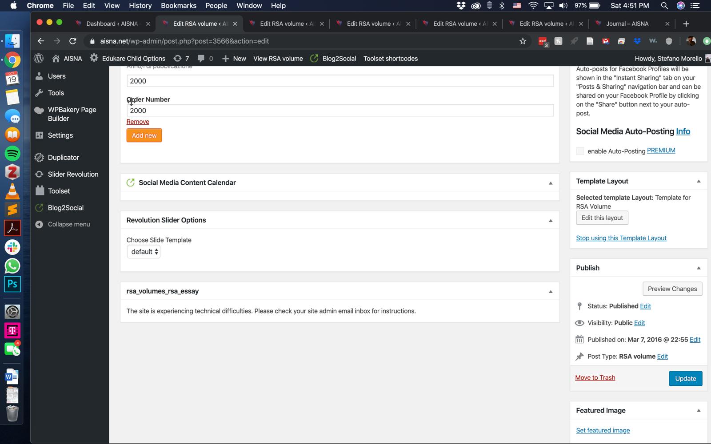This screenshot has height=444, width=711.
Task: Click Edit this layout button
Action: (x=602, y=218)
